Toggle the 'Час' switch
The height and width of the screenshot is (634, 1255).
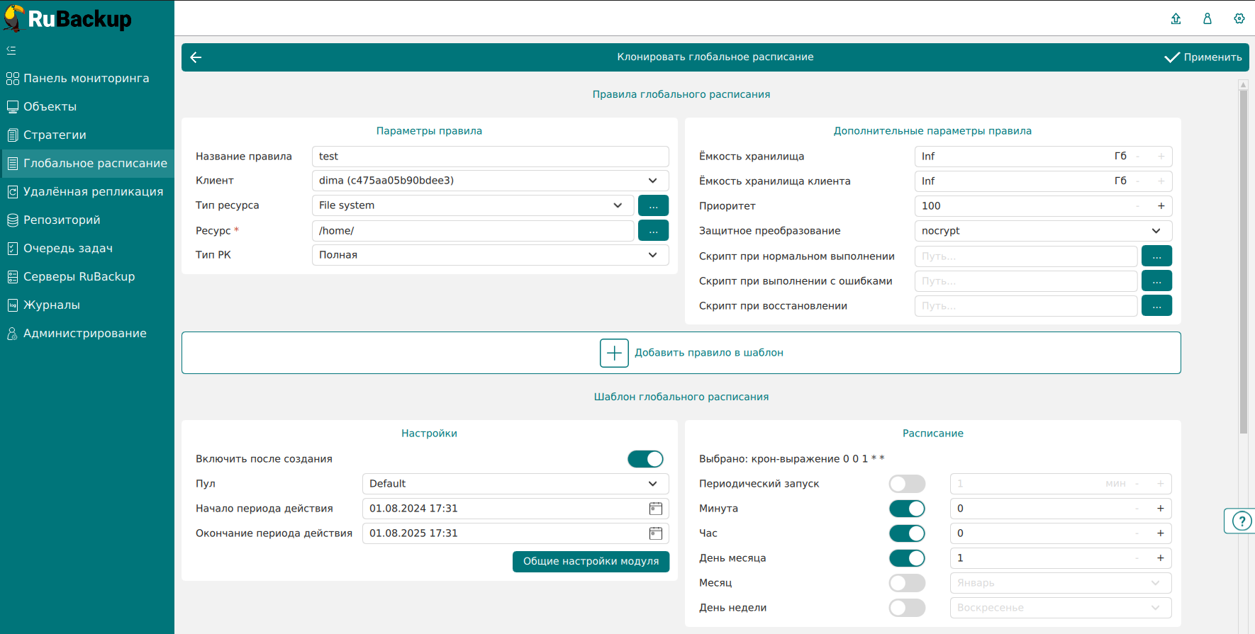(x=908, y=533)
